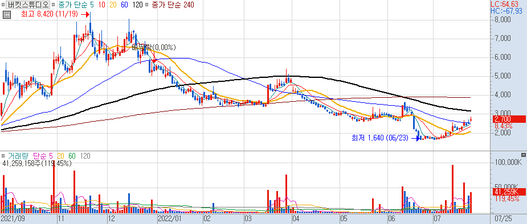
Task: Click the 2022/01 date label
Action: pyautogui.click(x=169, y=219)
